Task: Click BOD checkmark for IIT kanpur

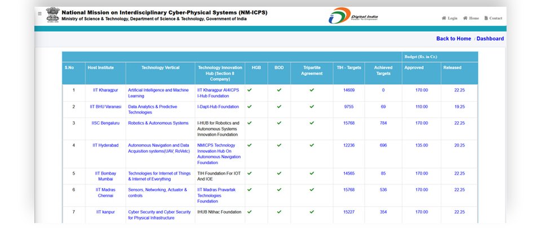Action: click(x=279, y=212)
